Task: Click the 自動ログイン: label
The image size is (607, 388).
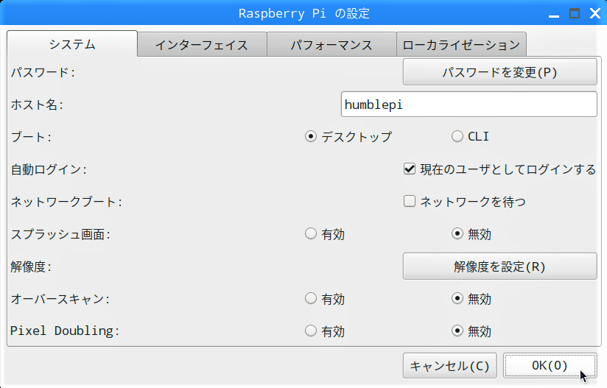Action: 49,169
